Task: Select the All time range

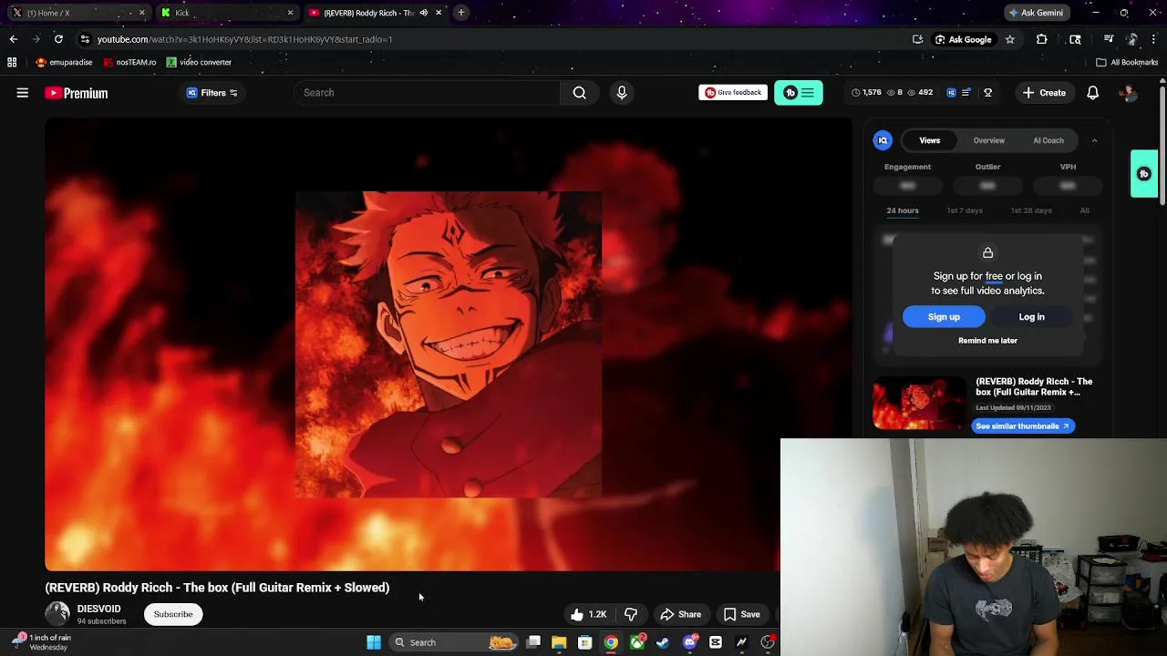Action: click(1084, 210)
